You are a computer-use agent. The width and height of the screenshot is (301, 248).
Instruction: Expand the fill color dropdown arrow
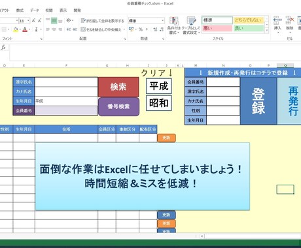(x=20, y=29)
